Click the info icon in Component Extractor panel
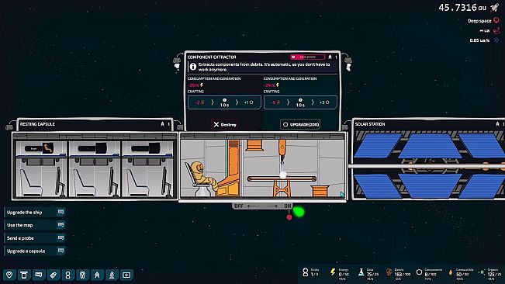The width and height of the screenshot is (505, 284). (x=193, y=67)
